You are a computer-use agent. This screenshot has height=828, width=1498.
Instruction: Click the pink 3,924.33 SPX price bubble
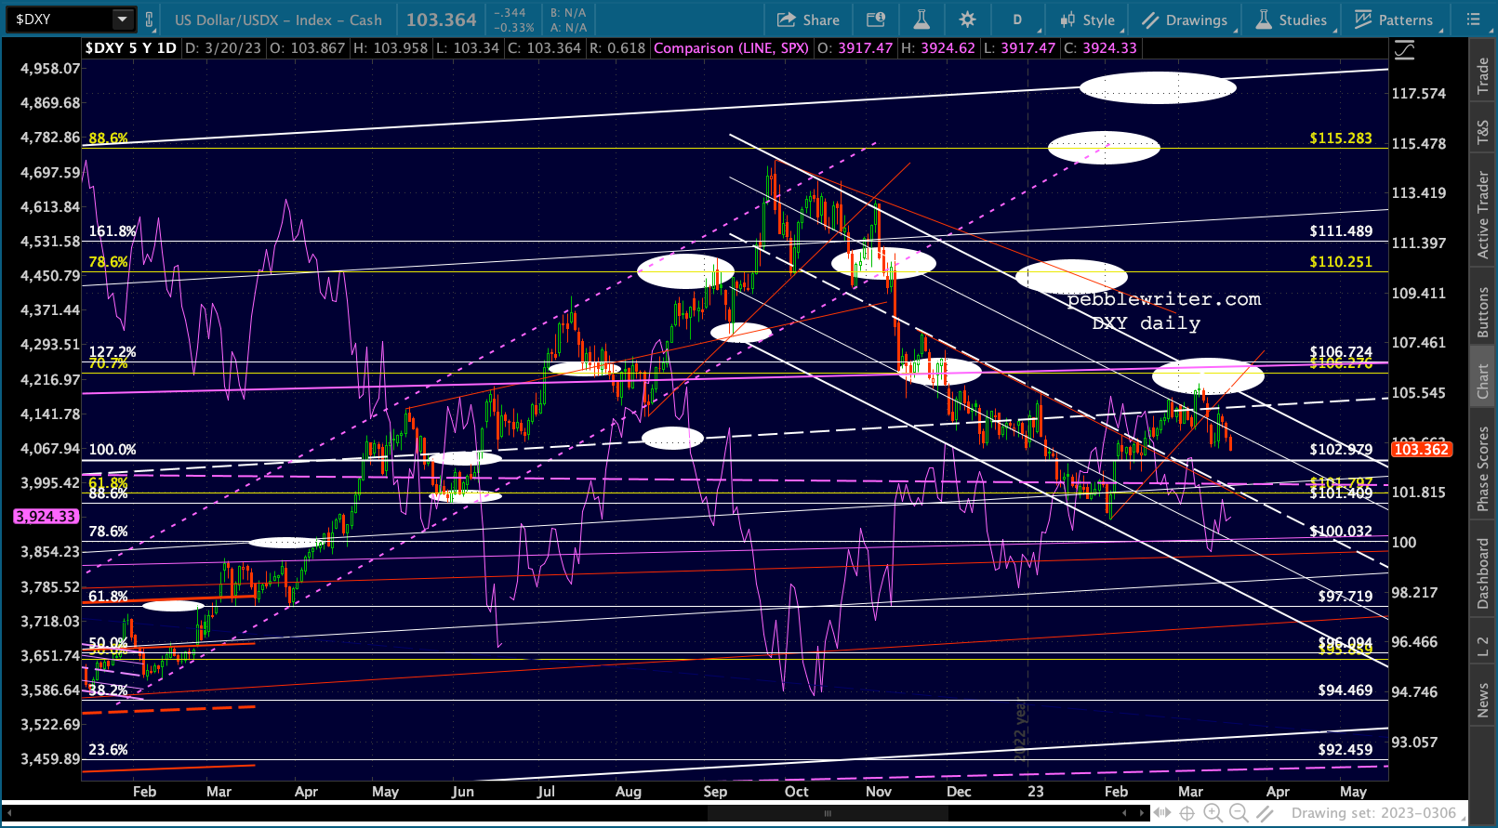46,516
